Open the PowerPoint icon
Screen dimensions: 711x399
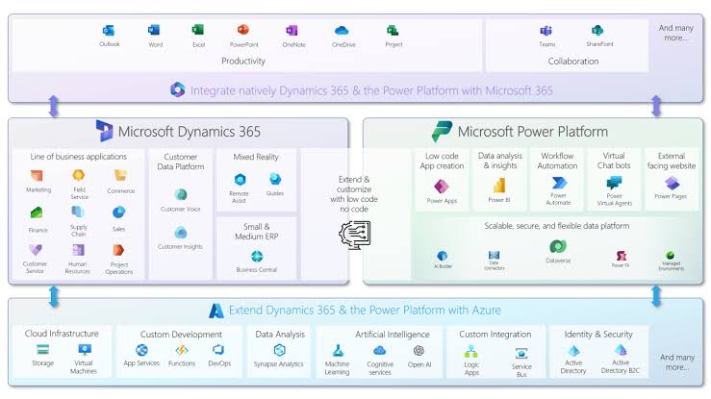click(x=243, y=31)
